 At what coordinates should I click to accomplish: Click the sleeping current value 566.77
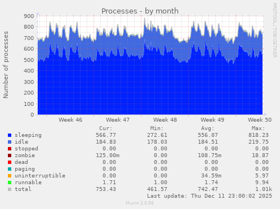pos(106,135)
